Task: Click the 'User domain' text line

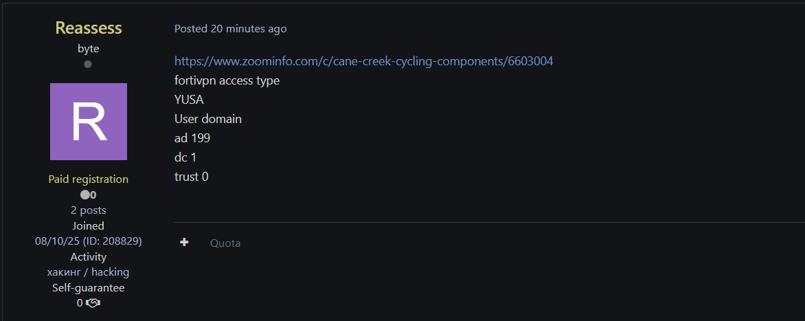Action: click(x=208, y=119)
